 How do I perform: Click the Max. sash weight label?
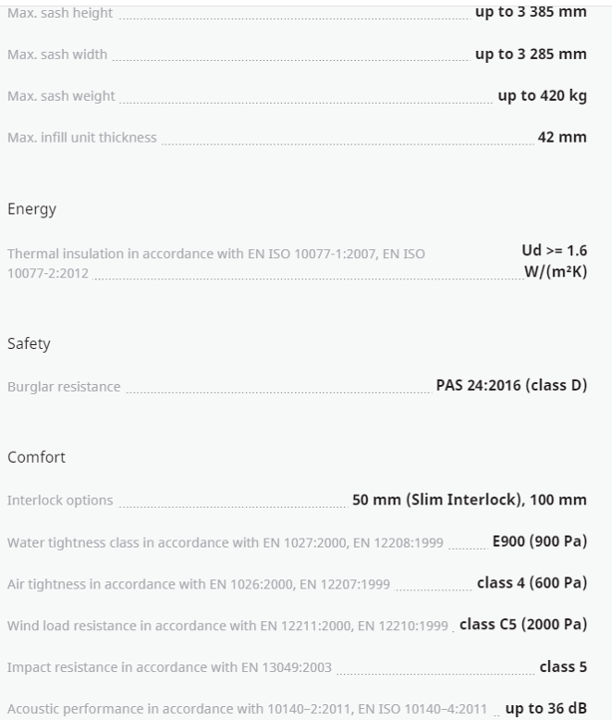point(61,97)
